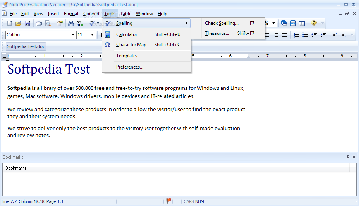Choose Check Spelling from the submenu

coord(228,23)
